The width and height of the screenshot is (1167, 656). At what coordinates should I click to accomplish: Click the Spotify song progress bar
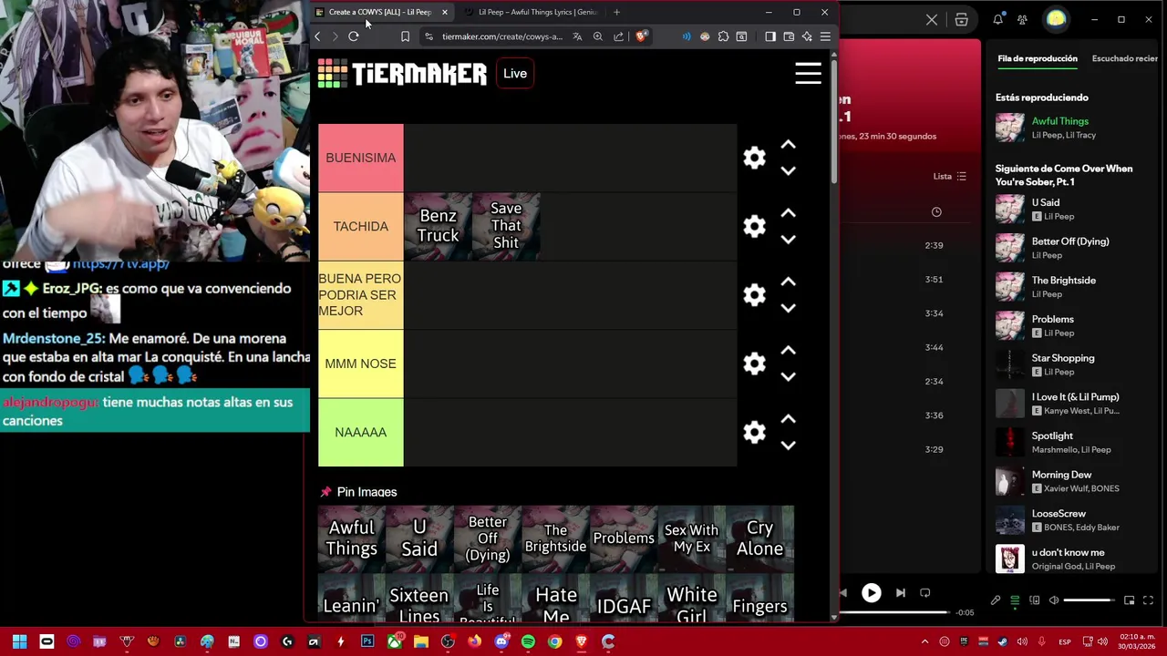click(x=893, y=612)
